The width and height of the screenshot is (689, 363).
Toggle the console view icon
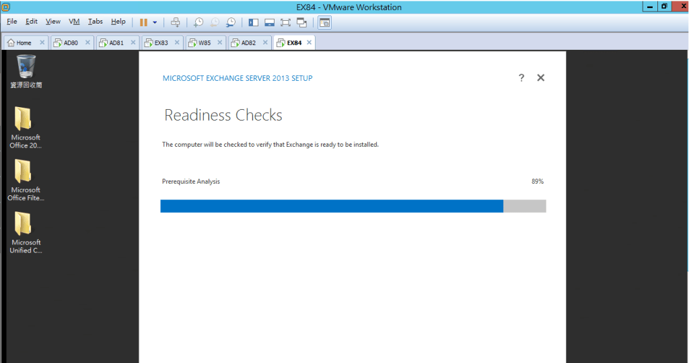(324, 22)
